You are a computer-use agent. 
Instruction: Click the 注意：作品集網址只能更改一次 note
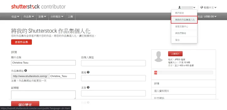(x=29, y=81)
